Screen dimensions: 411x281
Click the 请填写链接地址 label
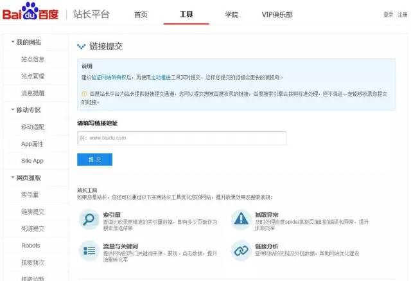pos(97,123)
